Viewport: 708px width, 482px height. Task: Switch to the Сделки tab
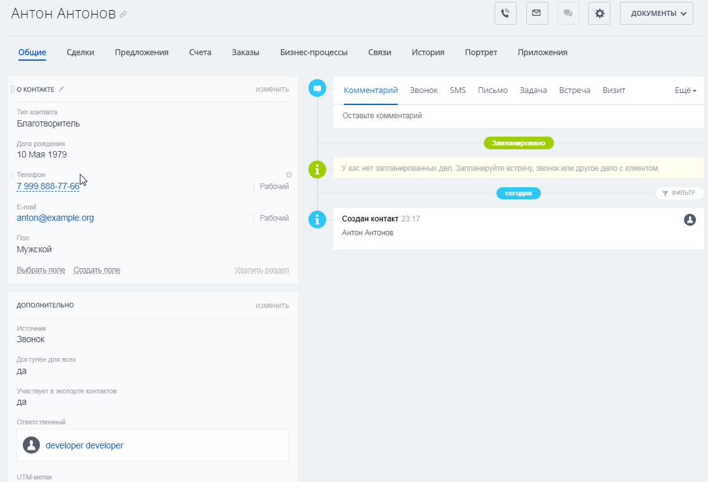coord(80,53)
